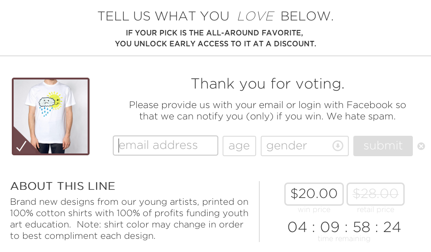Viewport: 431px width, 252px height.
Task: Click the crossed-out $28.00 retail price box
Action: [x=375, y=194]
